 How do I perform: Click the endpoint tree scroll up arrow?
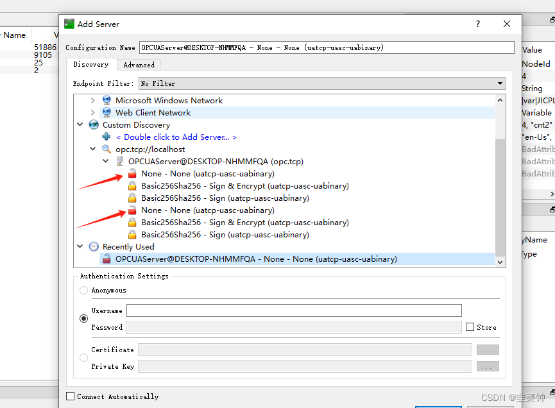pyautogui.click(x=500, y=101)
